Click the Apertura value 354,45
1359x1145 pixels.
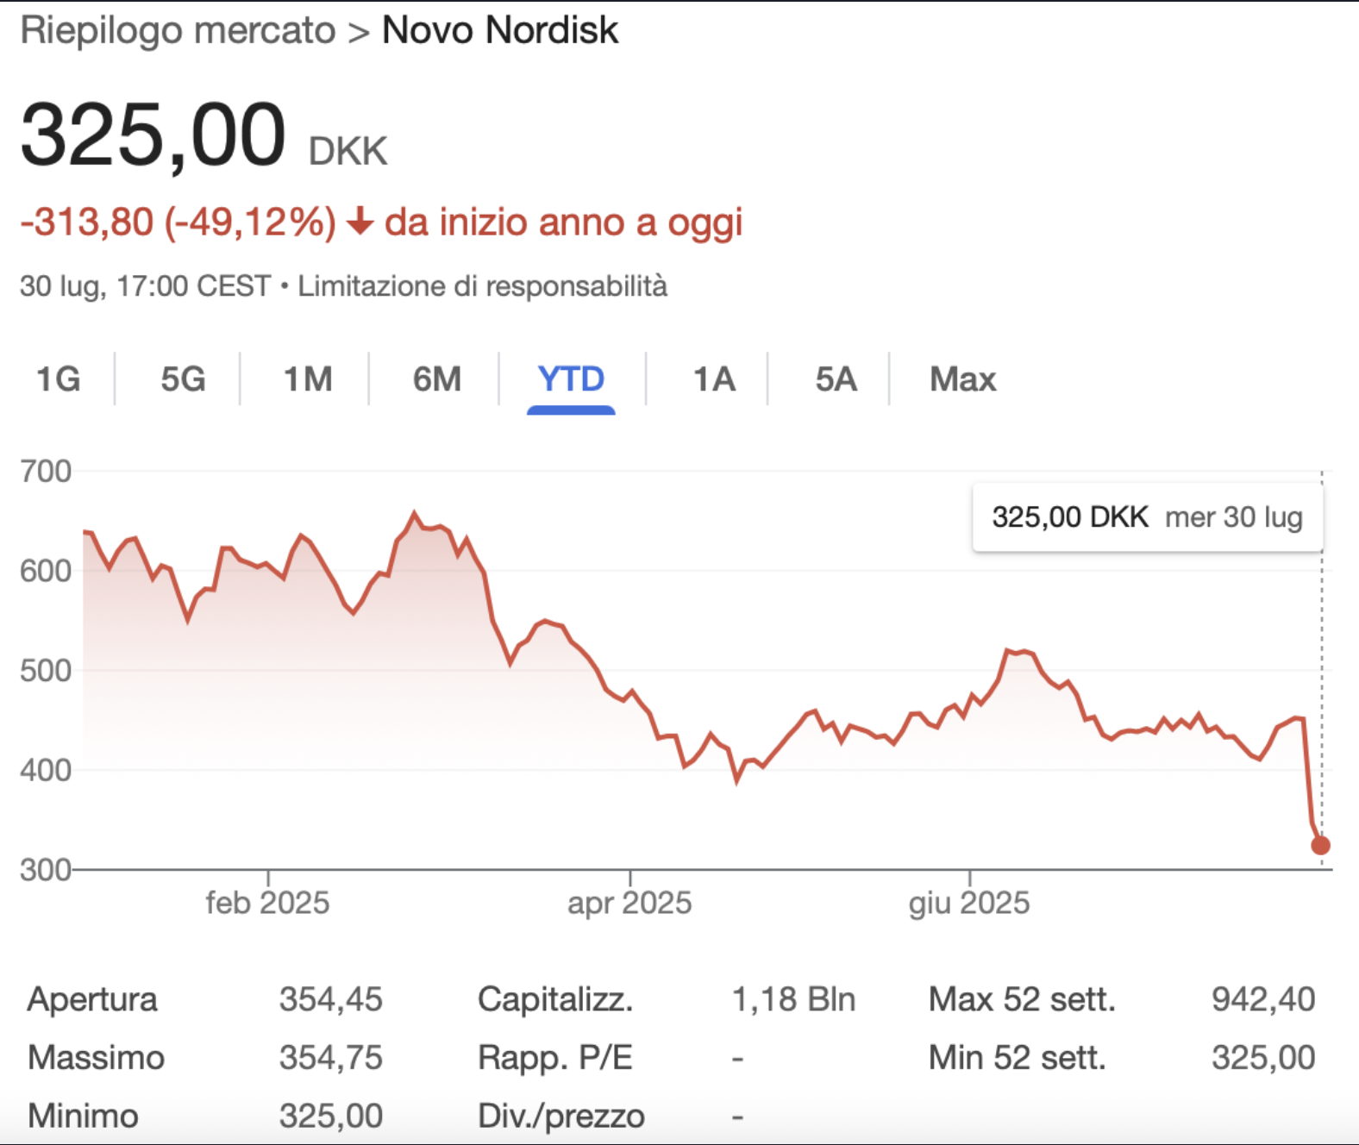click(x=330, y=999)
